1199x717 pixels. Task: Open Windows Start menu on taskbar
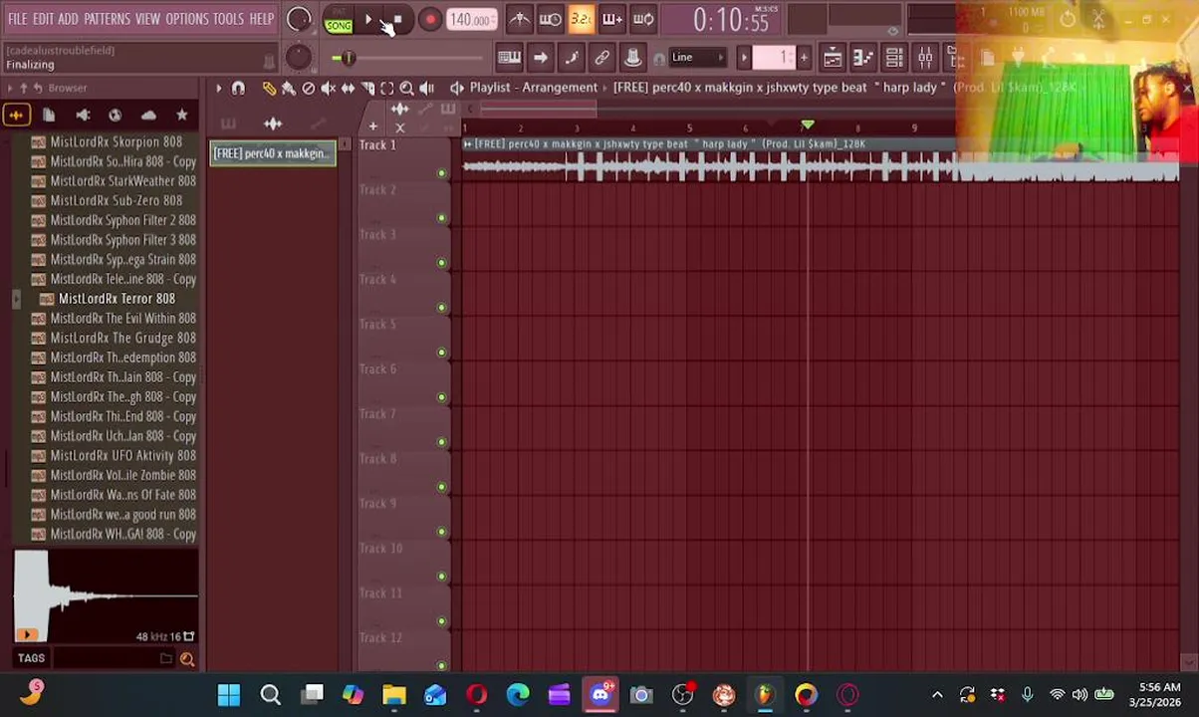click(229, 694)
